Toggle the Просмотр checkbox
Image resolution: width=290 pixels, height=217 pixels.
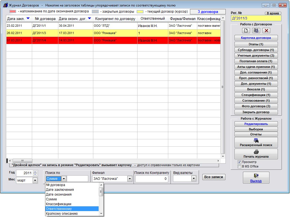point(239,162)
